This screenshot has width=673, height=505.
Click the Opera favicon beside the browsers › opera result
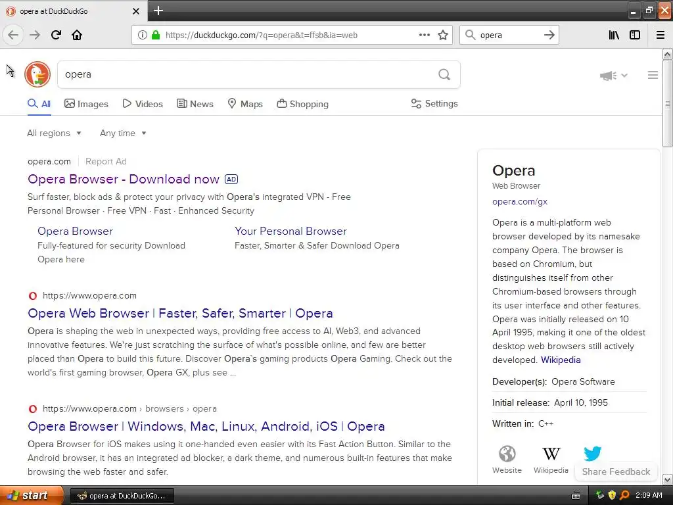33,409
